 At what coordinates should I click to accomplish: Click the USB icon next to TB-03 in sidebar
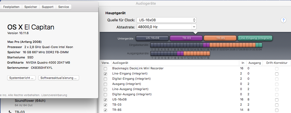[x=10, y=112]
